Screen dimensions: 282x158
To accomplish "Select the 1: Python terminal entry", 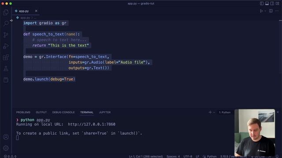I will (x=225, y=112).
